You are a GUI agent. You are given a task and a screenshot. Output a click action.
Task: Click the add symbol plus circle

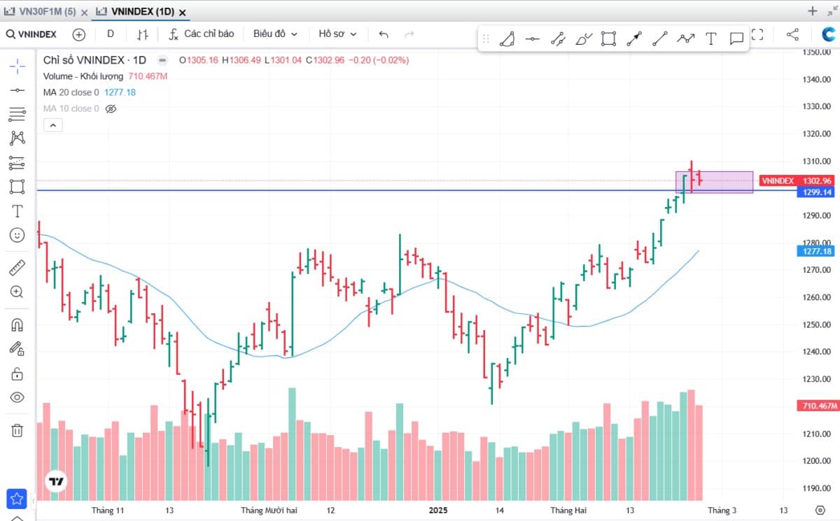79,34
